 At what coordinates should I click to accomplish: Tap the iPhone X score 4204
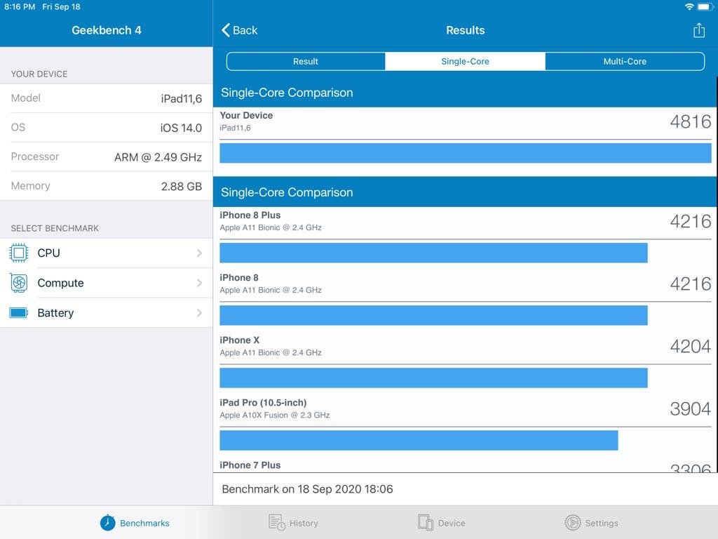tap(691, 346)
